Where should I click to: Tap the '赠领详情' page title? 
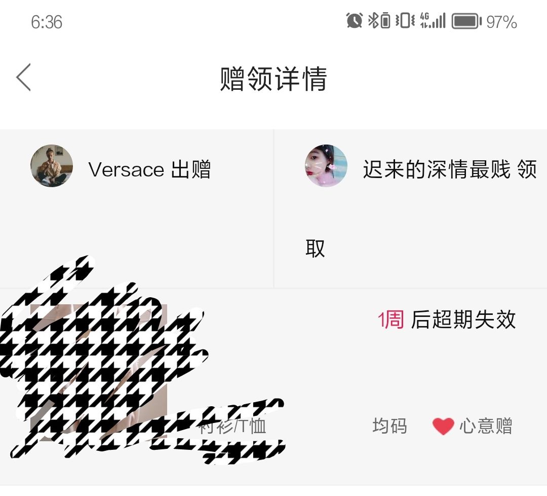pos(273,79)
